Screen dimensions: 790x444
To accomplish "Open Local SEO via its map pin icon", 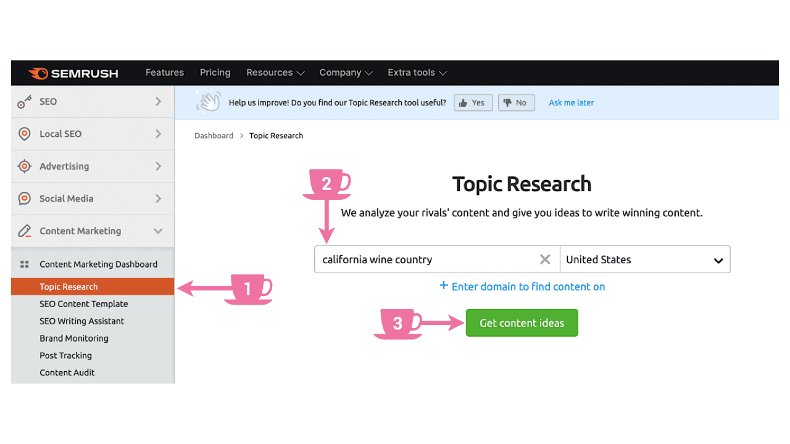I will (23, 134).
